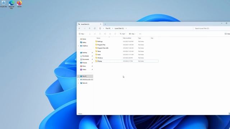Select the Windows folder
230x129 pixels.
tap(127, 58)
